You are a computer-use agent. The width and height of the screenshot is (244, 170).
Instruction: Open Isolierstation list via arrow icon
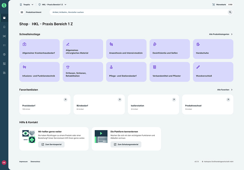[x=174, y=100]
